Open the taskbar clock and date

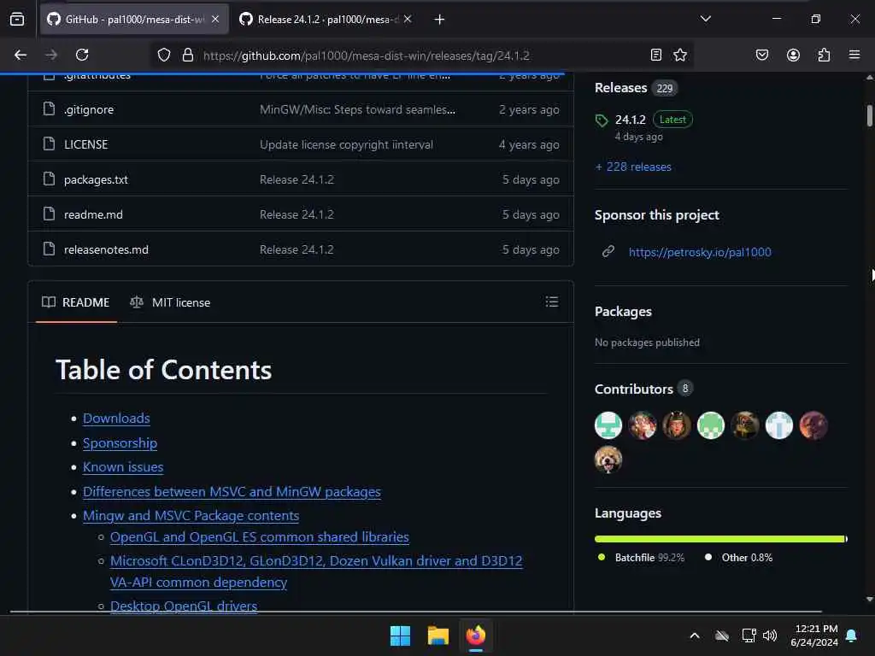coord(814,635)
